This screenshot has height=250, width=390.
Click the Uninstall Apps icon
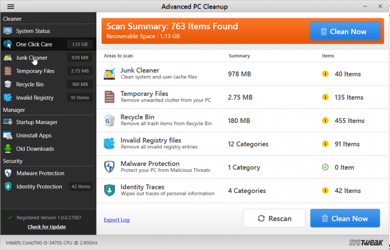tap(8, 135)
